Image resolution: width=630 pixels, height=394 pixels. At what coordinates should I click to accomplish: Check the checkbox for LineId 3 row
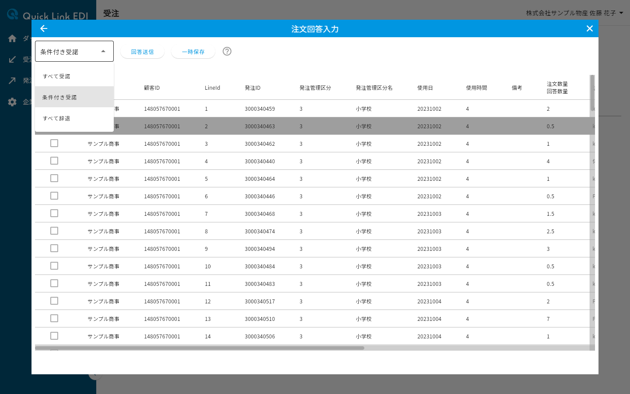pos(54,143)
